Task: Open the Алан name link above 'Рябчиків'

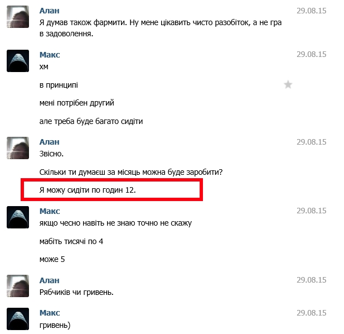Action: [x=50, y=280]
